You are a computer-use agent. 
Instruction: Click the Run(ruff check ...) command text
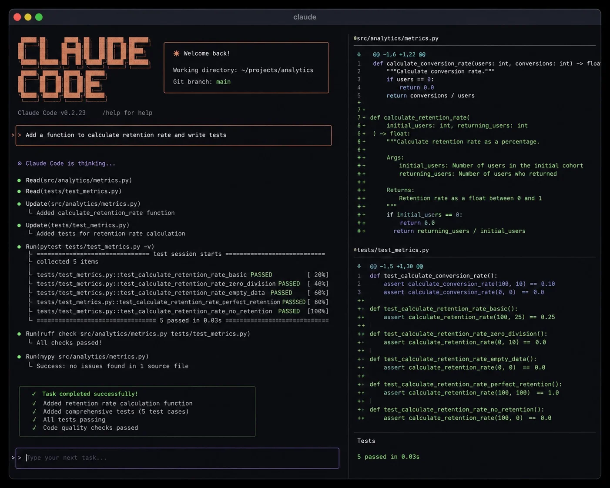pyautogui.click(x=138, y=334)
